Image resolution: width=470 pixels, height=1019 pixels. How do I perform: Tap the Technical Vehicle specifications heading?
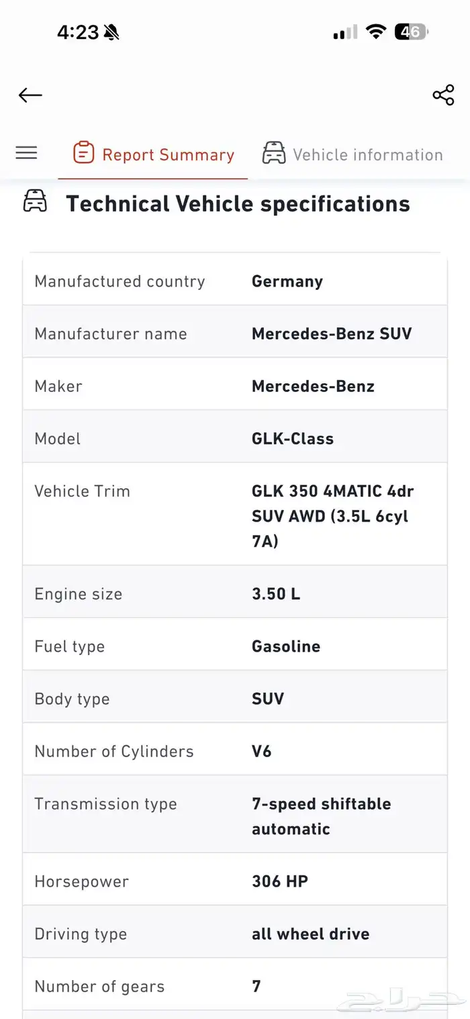click(x=238, y=203)
